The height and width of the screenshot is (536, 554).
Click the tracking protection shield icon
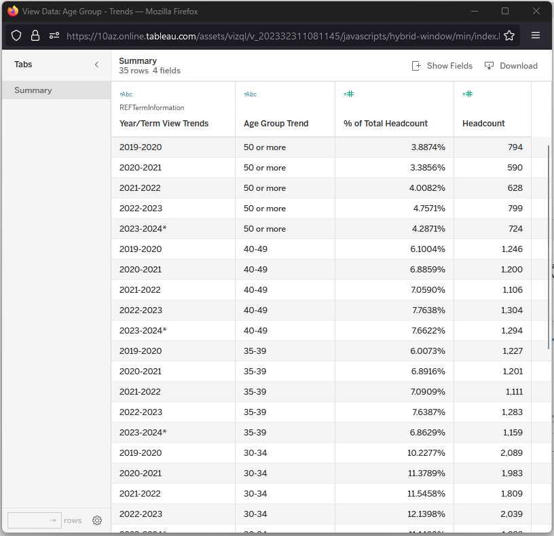tap(17, 35)
